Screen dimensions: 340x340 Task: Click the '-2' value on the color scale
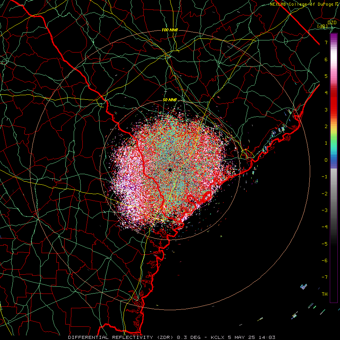[325, 194]
